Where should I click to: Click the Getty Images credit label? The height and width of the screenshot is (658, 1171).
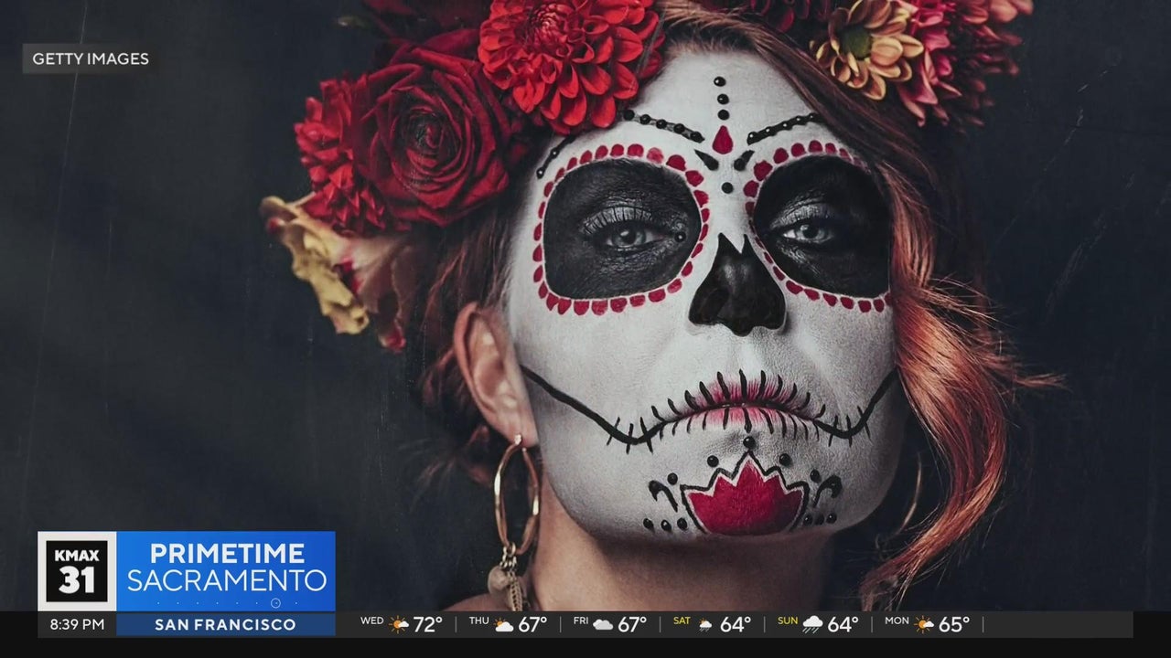[x=90, y=59]
